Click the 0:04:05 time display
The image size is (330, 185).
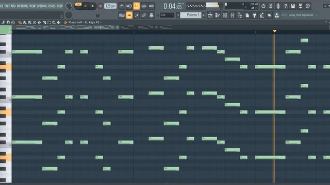(173, 6)
